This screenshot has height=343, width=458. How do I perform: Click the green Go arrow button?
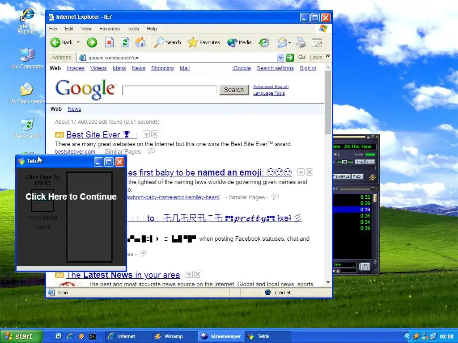click(x=290, y=58)
